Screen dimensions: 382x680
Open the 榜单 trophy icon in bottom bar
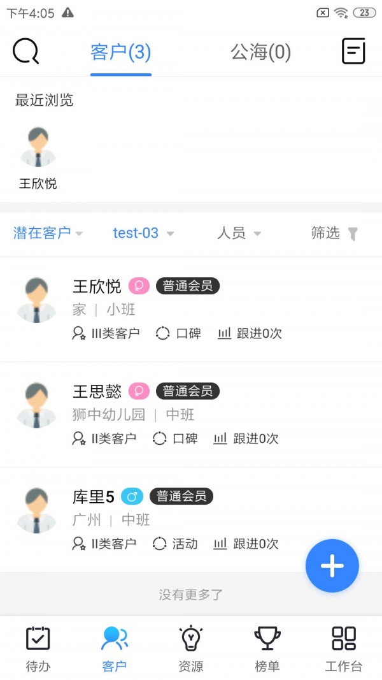coord(267,637)
